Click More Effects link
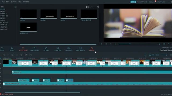The height and width of the screenshot is (96, 172). (x=142, y=2)
